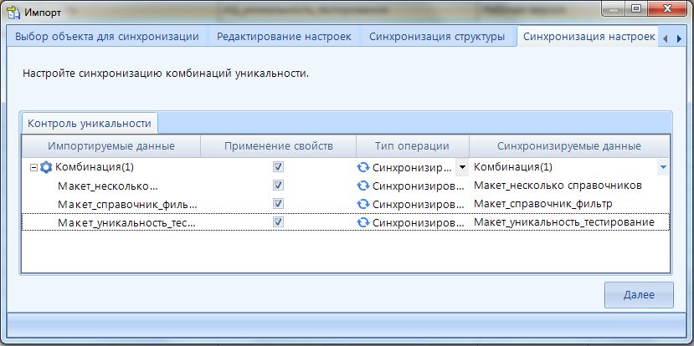The width and height of the screenshot is (694, 346).
Task: Collapse the Комбинация(1) tree node
Action: pyautogui.click(x=33, y=167)
